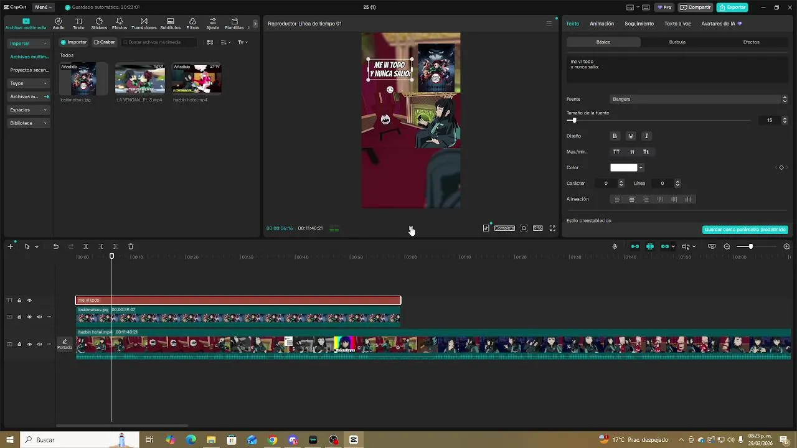Viewport: 797px width, 448px height.
Task: Click the split clip icon in the timeline toolbar
Action: [x=86, y=246]
